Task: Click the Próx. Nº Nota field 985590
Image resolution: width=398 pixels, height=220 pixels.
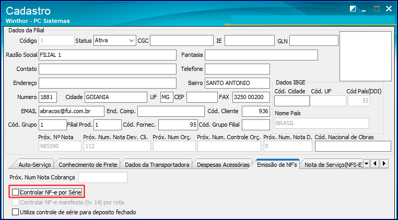Action: [x=60, y=146]
